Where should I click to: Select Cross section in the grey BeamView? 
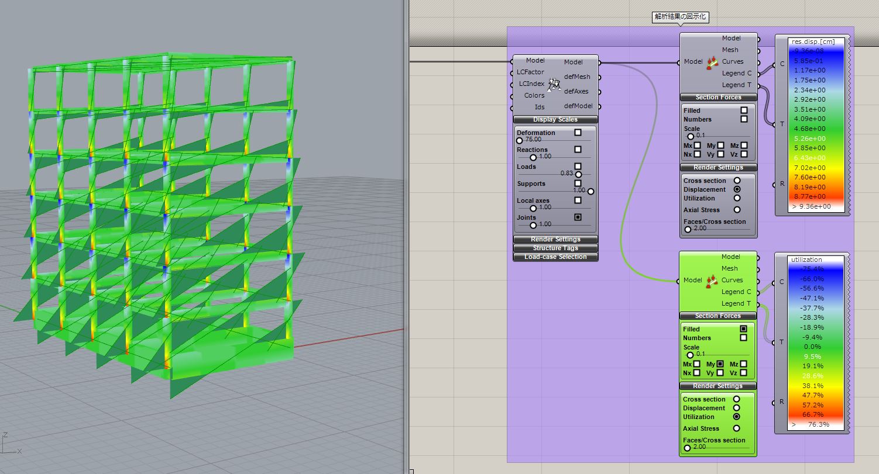pyautogui.click(x=737, y=181)
